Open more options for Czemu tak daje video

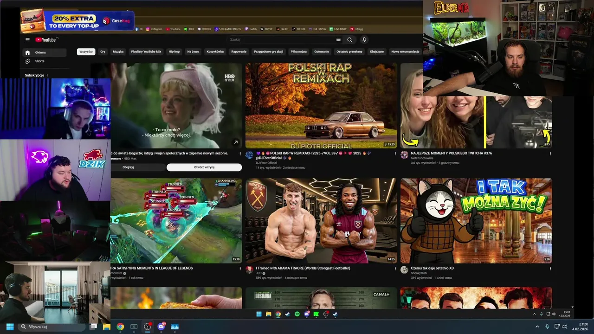point(550,269)
